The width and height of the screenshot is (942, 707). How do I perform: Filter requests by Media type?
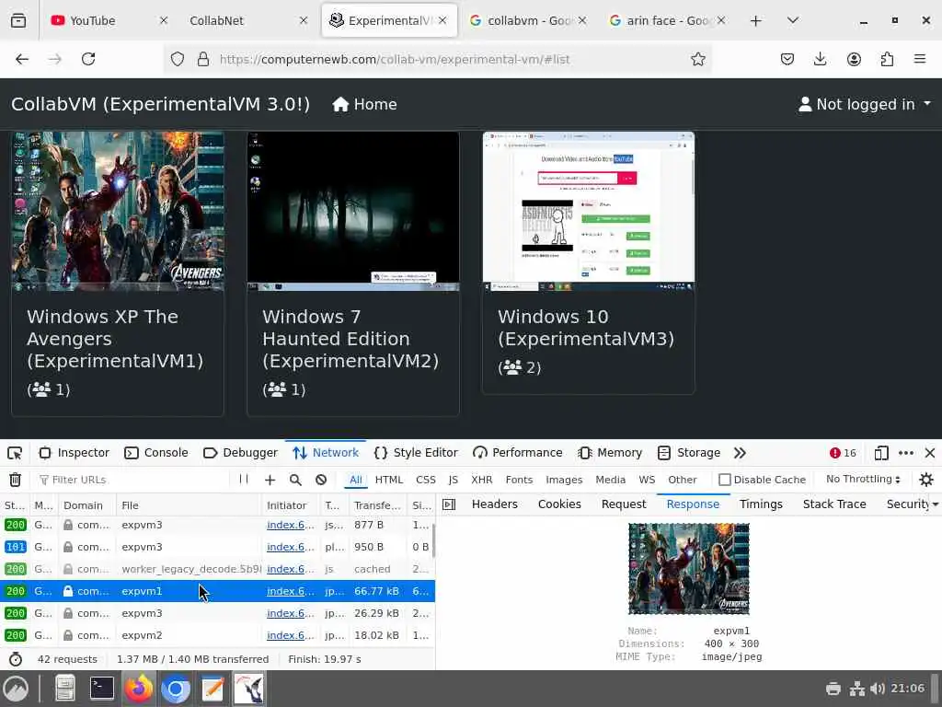[611, 480]
